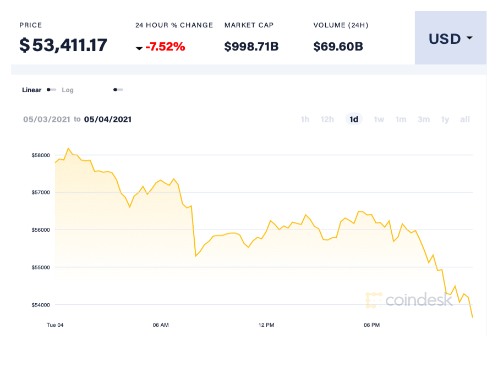
Task: Switch chart to 1m range
Action: [401, 119]
